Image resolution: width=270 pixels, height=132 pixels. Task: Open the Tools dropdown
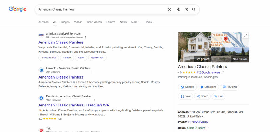[x=150, y=22]
